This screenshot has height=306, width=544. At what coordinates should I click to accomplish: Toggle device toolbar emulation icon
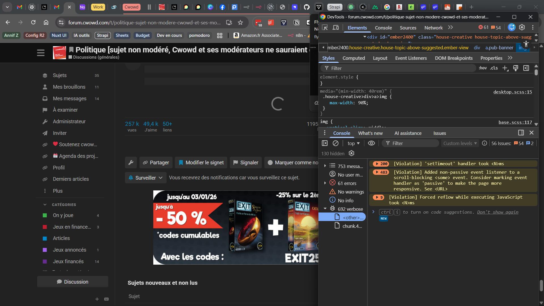(x=336, y=27)
